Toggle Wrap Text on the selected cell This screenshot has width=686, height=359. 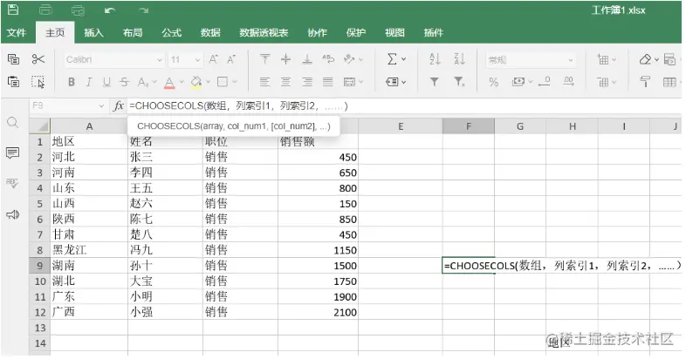pyautogui.click(x=328, y=59)
